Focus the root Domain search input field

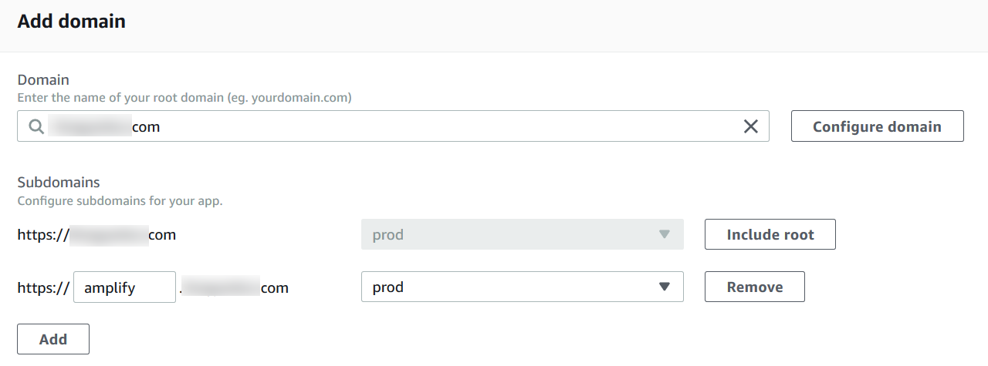(x=393, y=126)
